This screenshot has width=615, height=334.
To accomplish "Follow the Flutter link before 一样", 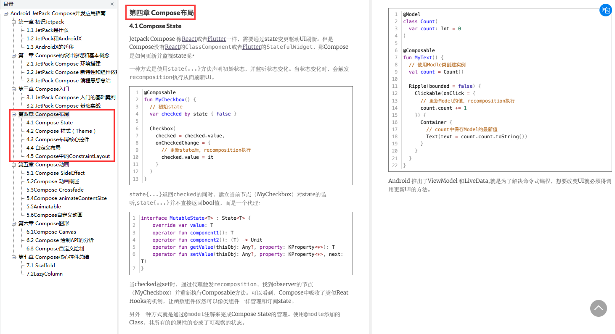I will click(217, 39).
